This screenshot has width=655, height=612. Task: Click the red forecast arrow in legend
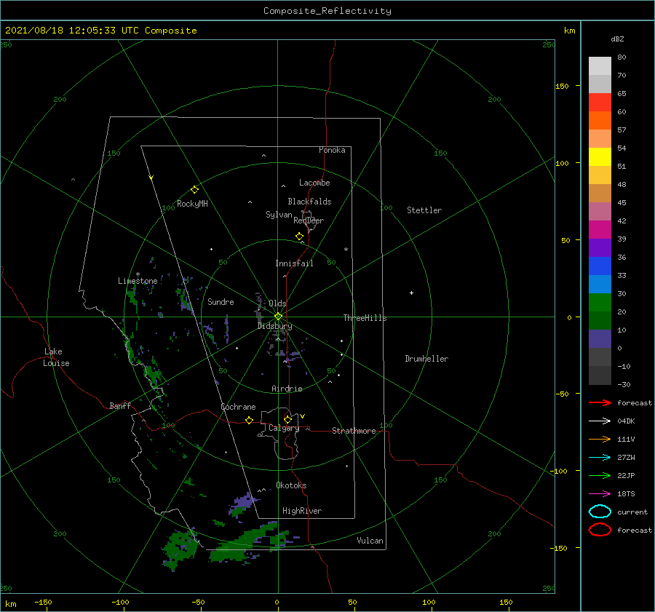click(x=600, y=402)
